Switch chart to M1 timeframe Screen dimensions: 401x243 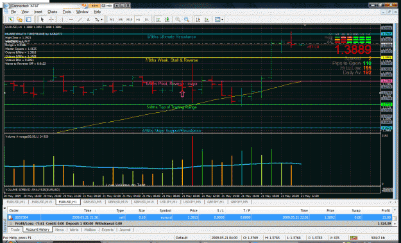coord(112,19)
